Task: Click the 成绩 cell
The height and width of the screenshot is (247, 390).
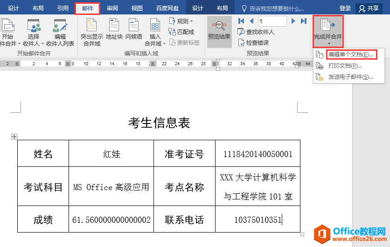Action: pos(43,219)
